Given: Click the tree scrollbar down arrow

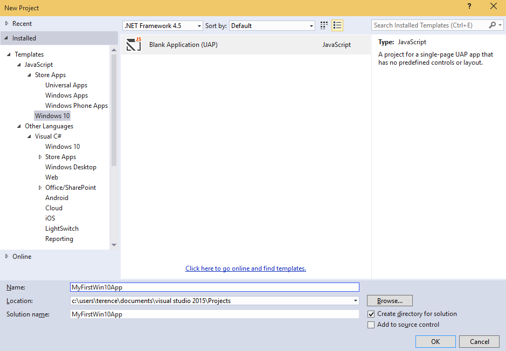Looking at the screenshot, I should [x=114, y=245].
